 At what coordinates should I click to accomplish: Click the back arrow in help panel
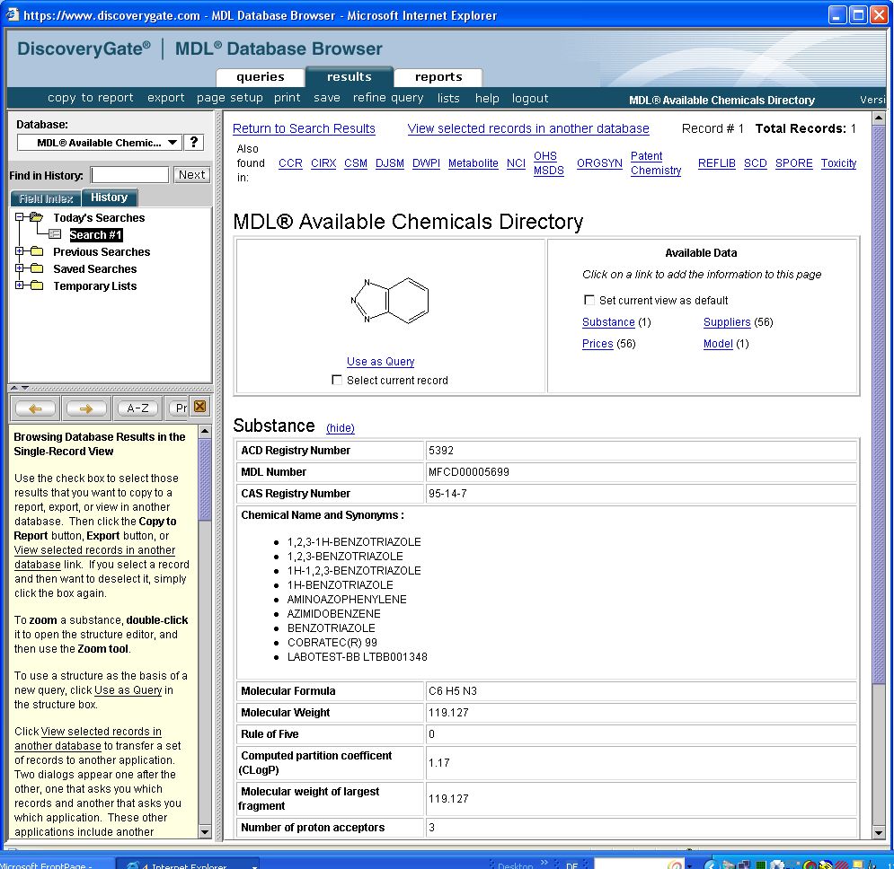[x=35, y=408]
